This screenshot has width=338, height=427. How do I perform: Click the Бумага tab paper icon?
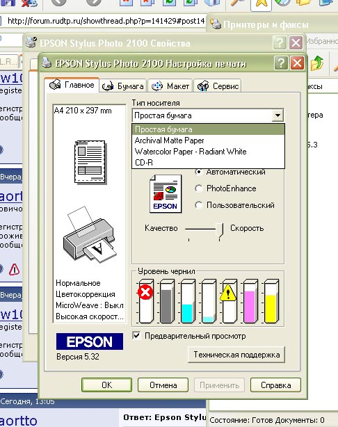[108, 86]
